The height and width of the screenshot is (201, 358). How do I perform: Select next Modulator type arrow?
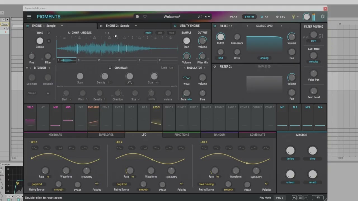204,68
